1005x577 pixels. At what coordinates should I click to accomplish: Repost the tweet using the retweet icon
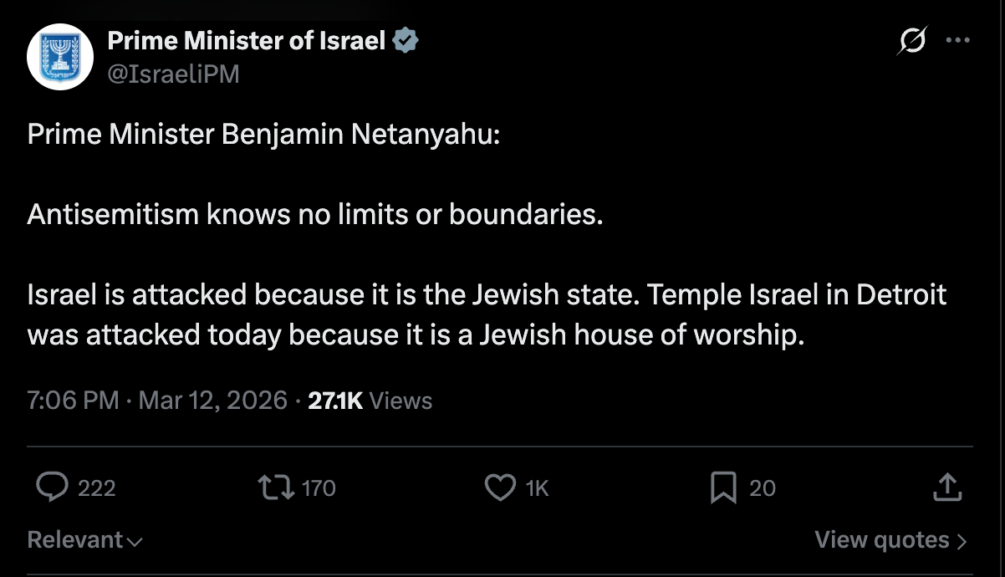(x=276, y=487)
